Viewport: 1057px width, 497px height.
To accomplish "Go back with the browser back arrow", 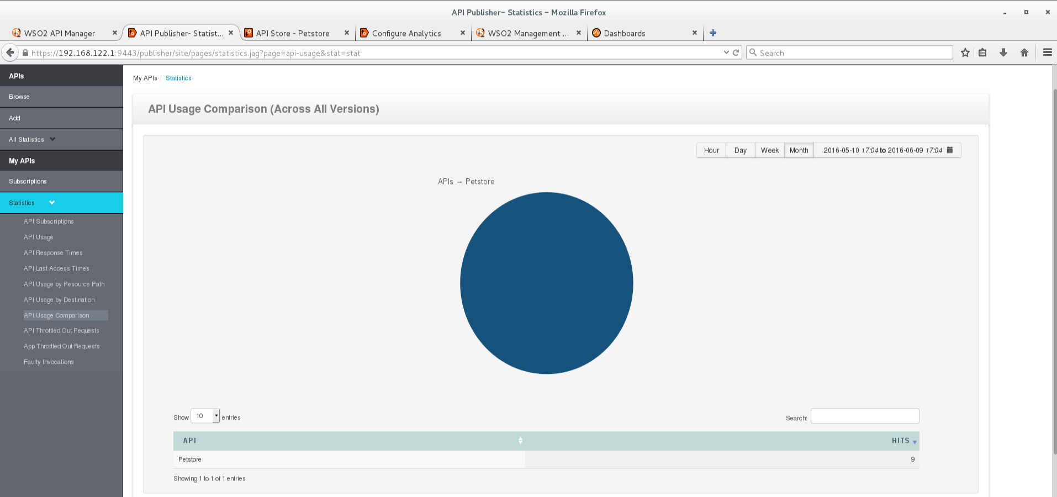I will [x=10, y=52].
